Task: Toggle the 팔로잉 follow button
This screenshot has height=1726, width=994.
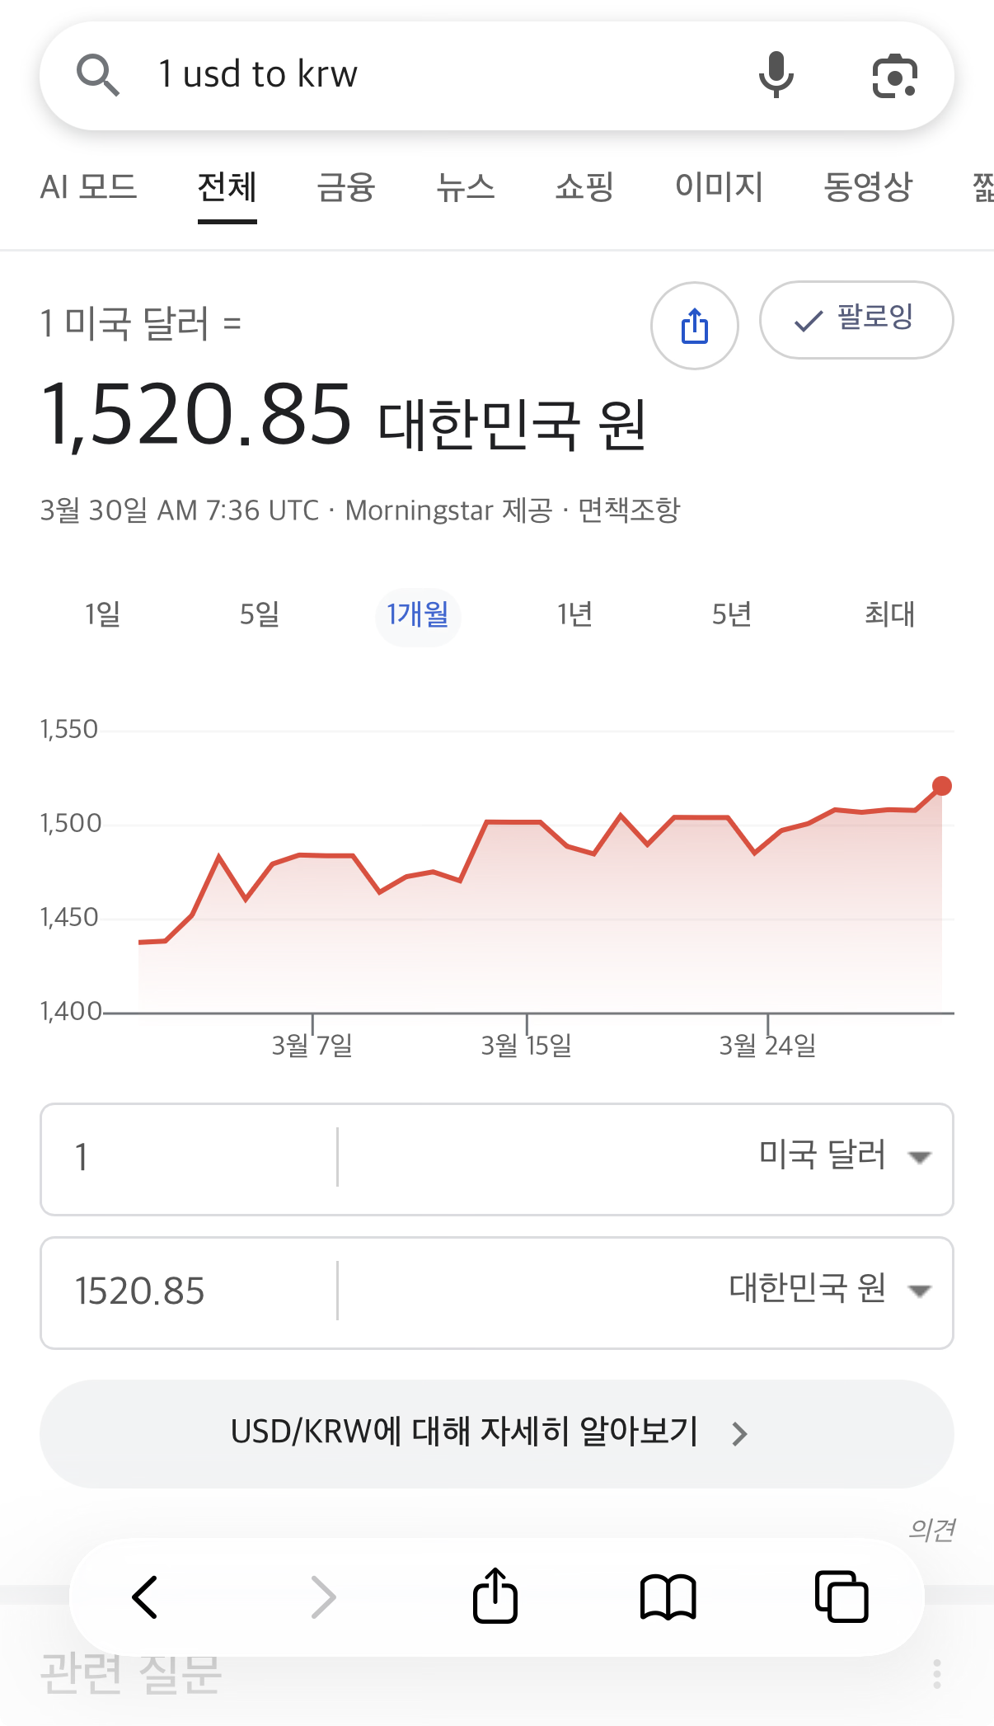Action: 856,320
